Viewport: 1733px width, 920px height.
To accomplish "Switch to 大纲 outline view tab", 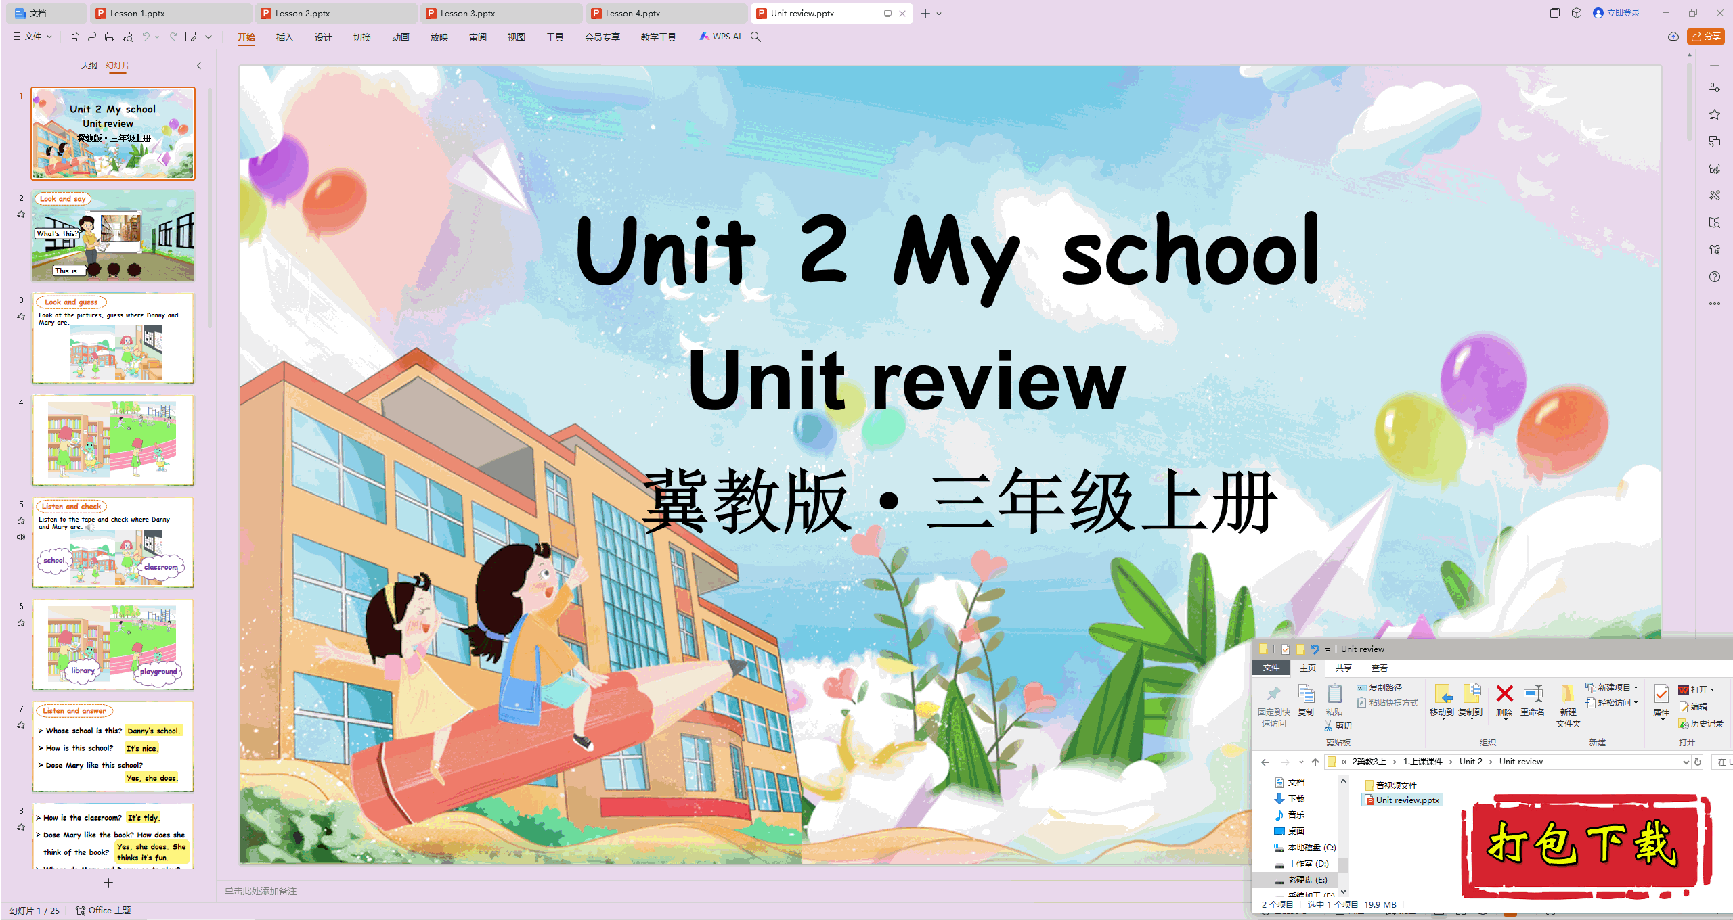I will point(89,66).
